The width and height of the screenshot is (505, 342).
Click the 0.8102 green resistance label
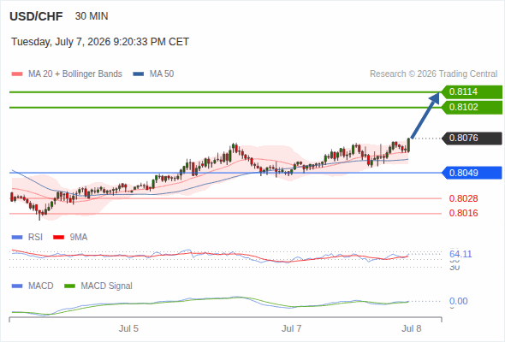tap(472, 107)
